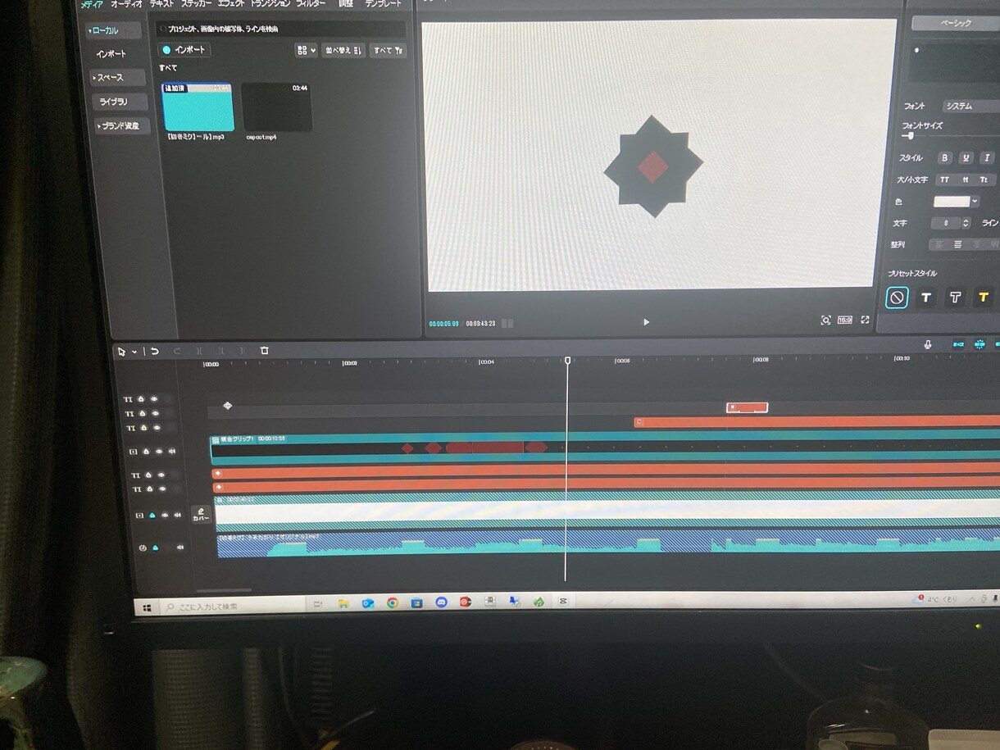
Task: Open the pointer tool mode dropdown arrow
Action: coord(134,352)
